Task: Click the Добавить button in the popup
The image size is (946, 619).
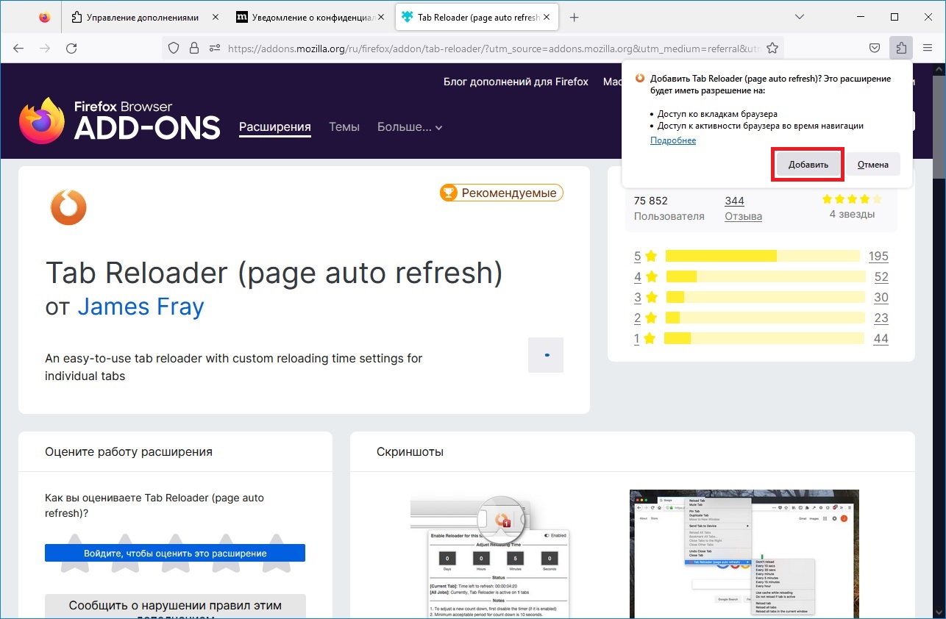Action: pos(808,165)
